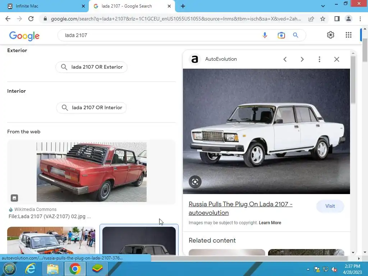Click the 'From the web' heading

pyautogui.click(x=24, y=132)
